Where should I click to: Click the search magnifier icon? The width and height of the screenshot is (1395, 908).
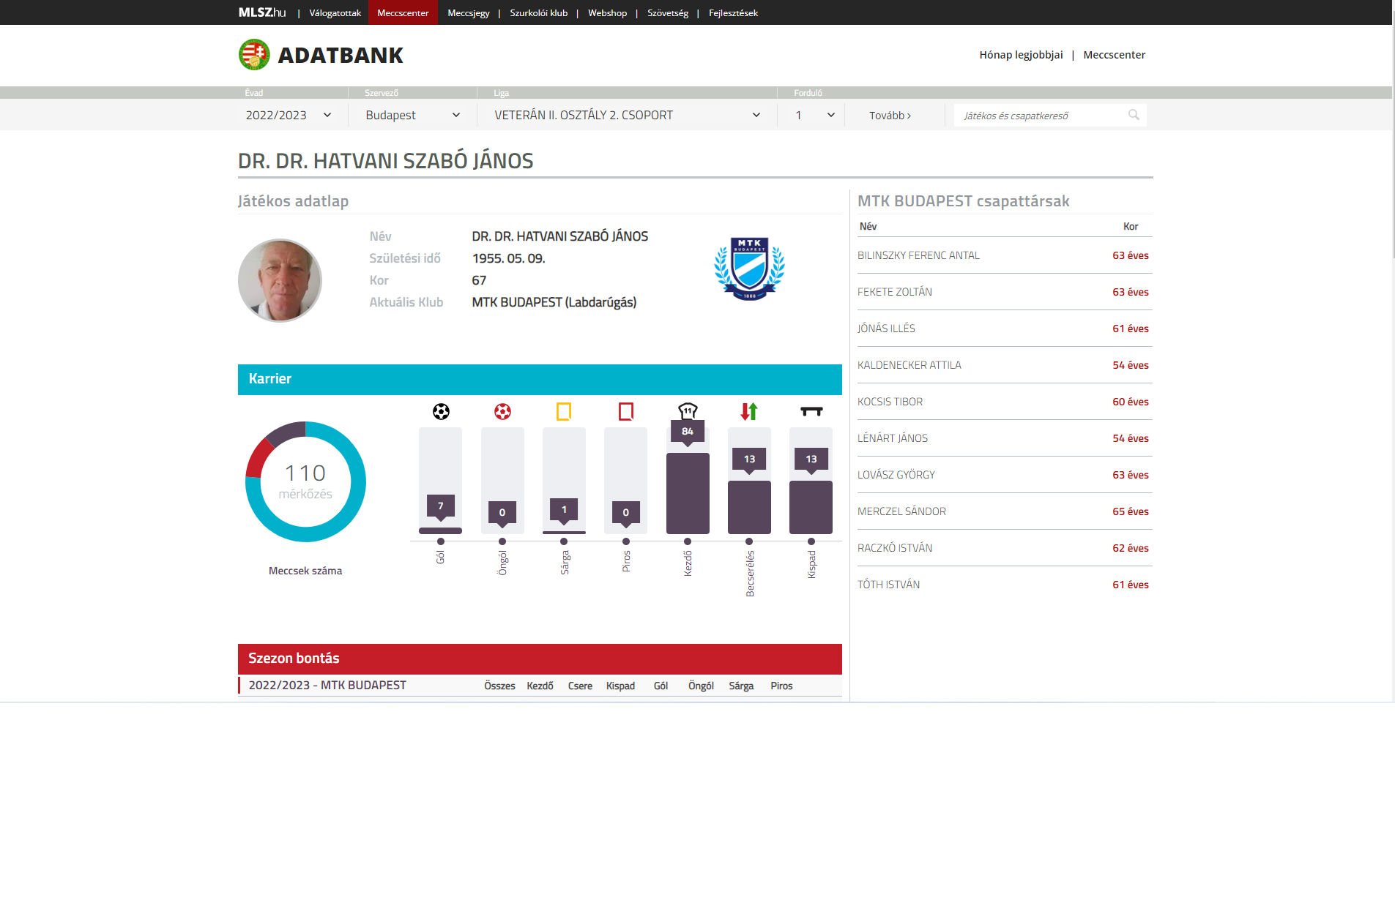[x=1134, y=115]
